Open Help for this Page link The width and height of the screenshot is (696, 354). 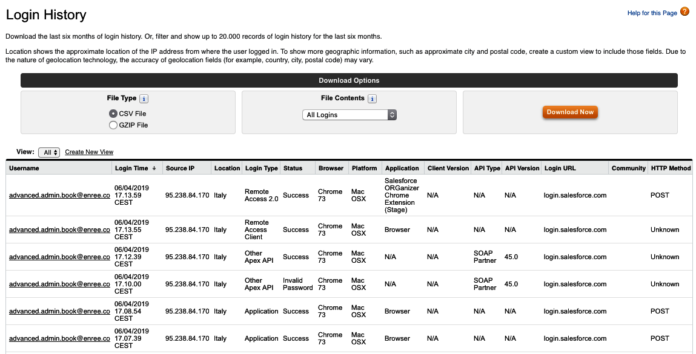click(652, 13)
